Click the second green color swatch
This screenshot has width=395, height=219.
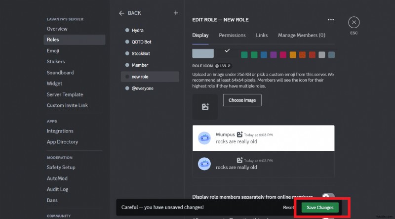tap(254, 55)
